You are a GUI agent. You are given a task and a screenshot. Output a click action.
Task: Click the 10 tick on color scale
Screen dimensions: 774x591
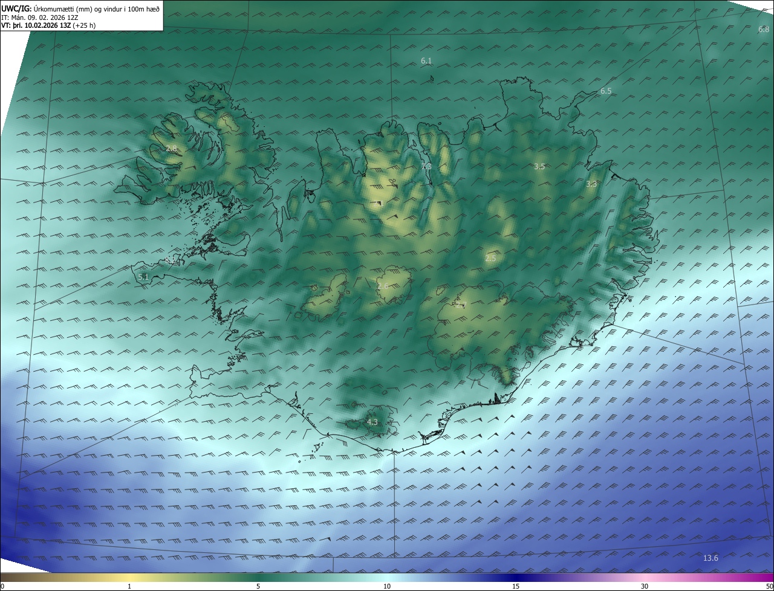coord(387,587)
